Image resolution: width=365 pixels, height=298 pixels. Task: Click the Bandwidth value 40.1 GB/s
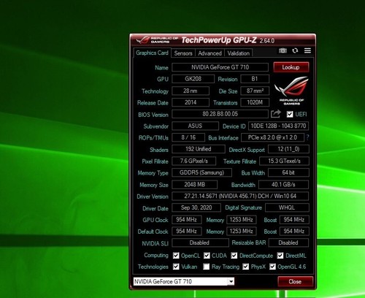(x=283, y=185)
